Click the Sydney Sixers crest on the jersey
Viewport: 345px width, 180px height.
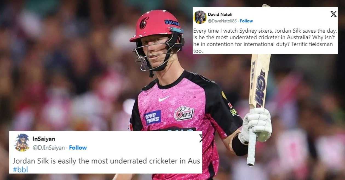[184, 113]
